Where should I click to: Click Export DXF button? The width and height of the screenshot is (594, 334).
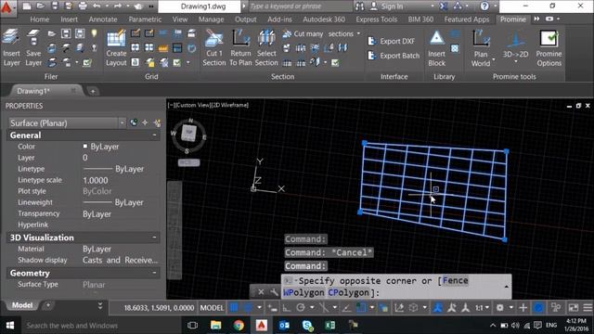[x=392, y=41]
